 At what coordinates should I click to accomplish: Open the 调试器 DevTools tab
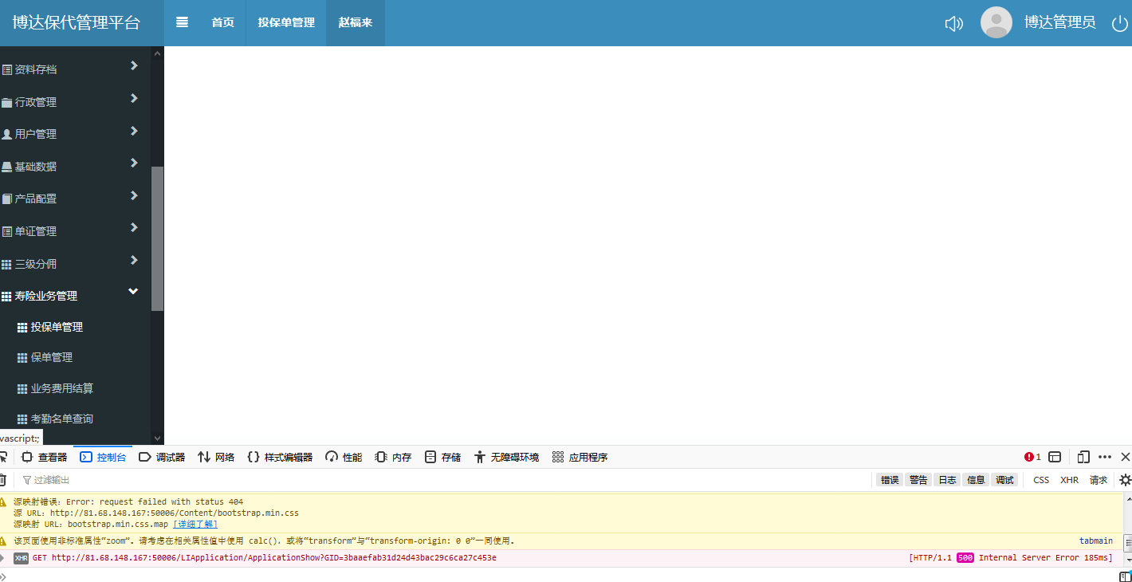162,457
